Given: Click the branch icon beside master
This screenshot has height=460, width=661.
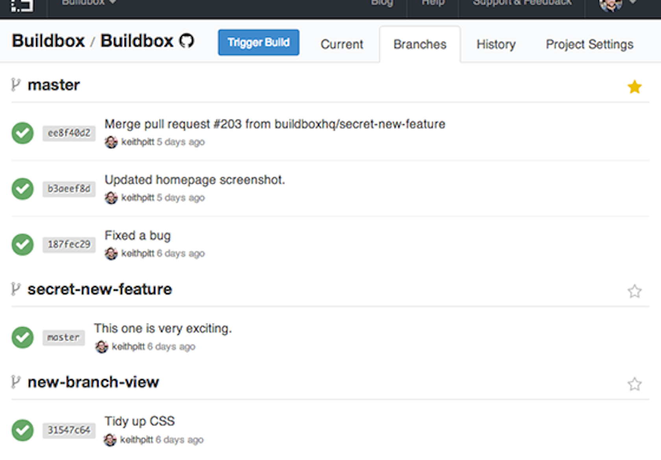Looking at the screenshot, I should (x=15, y=85).
